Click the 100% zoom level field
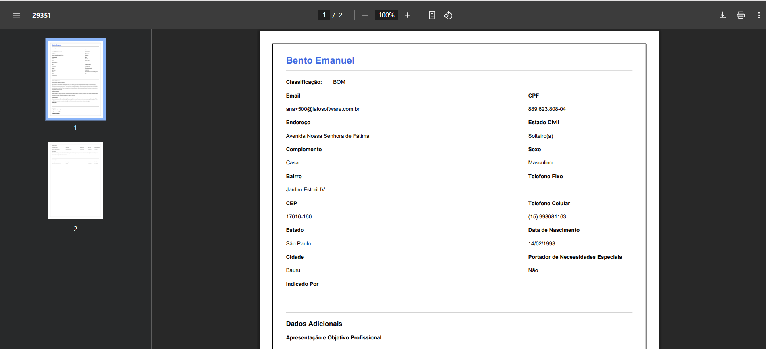 coord(386,15)
